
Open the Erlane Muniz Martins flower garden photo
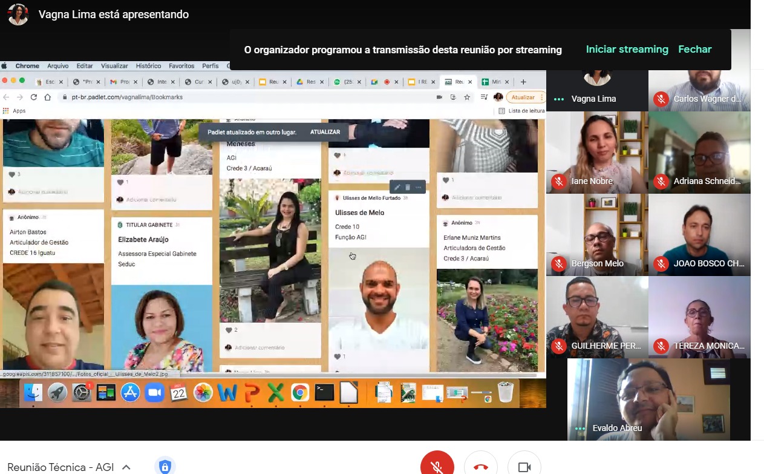click(487, 320)
